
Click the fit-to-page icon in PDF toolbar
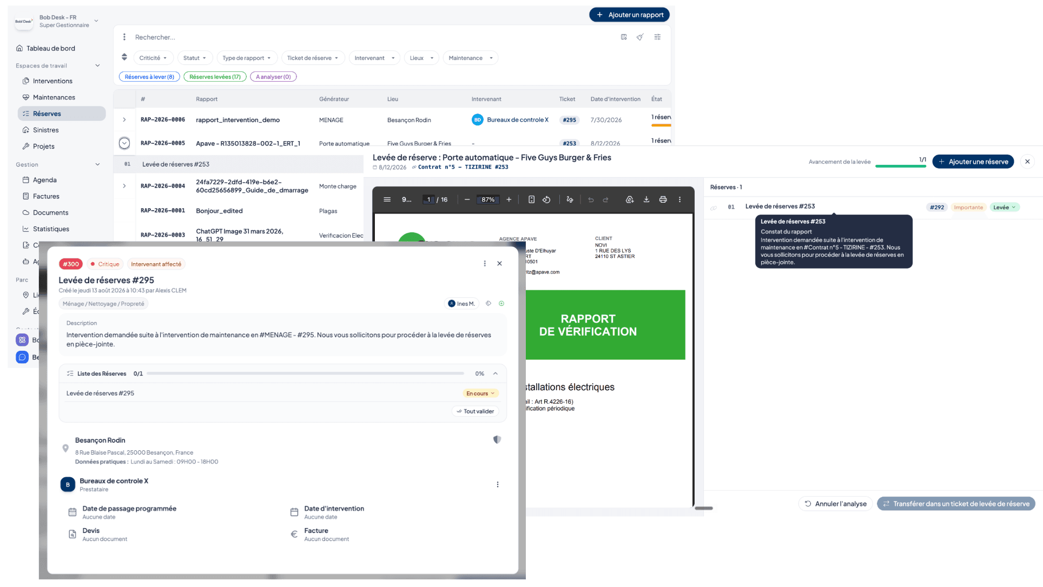coord(531,199)
